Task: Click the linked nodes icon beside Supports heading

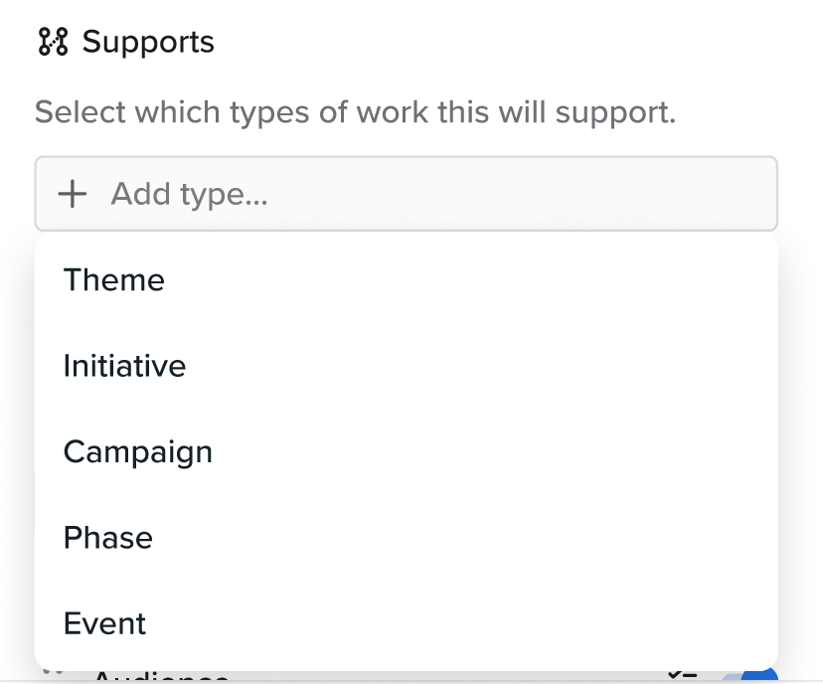Action: (52, 42)
